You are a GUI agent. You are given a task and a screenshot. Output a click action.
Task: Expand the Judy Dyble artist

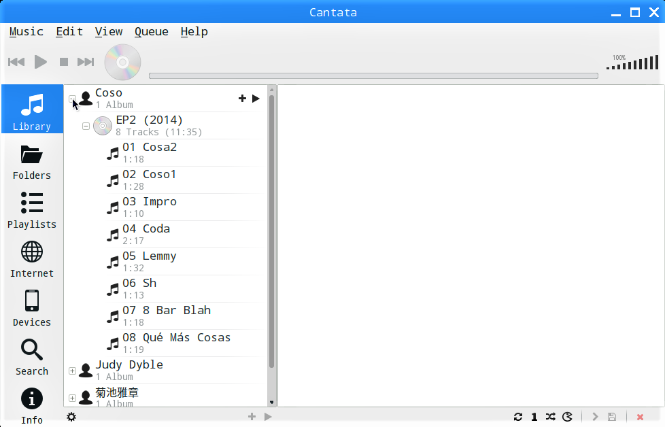[72, 371]
